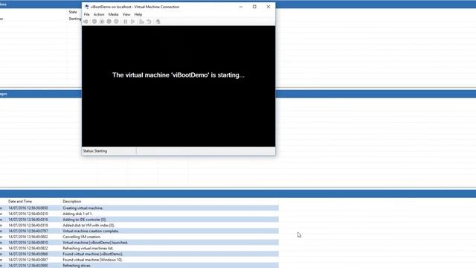
Task: Select log row 'Adding disk 1 of 1.'
Action: pyautogui.click(x=139, y=214)
